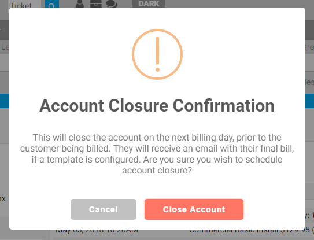Click the briefcase icon in header
Viewport: 314px width, 240px height.
click(96, 3)
